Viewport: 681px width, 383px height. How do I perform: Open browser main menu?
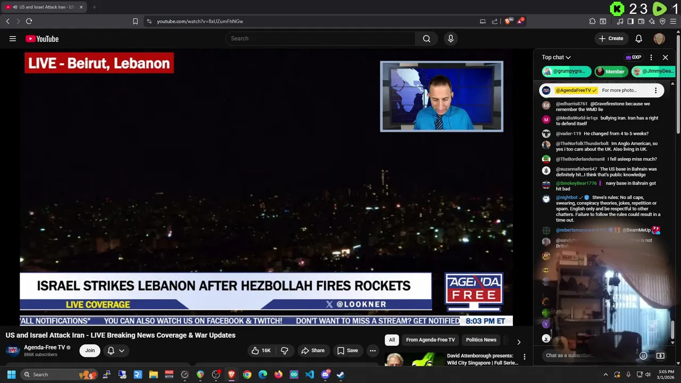pyautogui.click(x=674, y=21)
